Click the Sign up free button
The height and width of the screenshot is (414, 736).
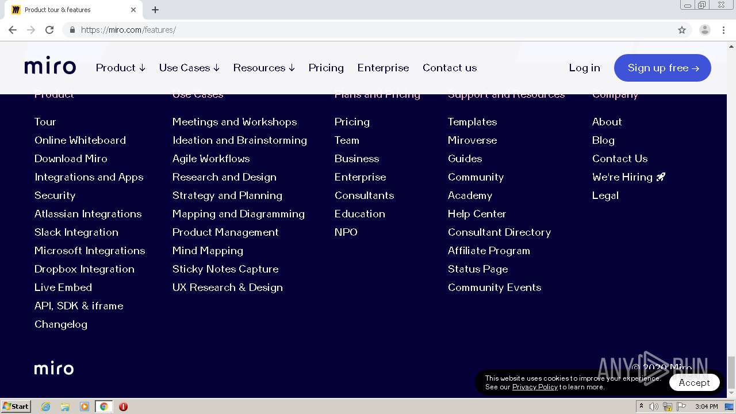662,68
